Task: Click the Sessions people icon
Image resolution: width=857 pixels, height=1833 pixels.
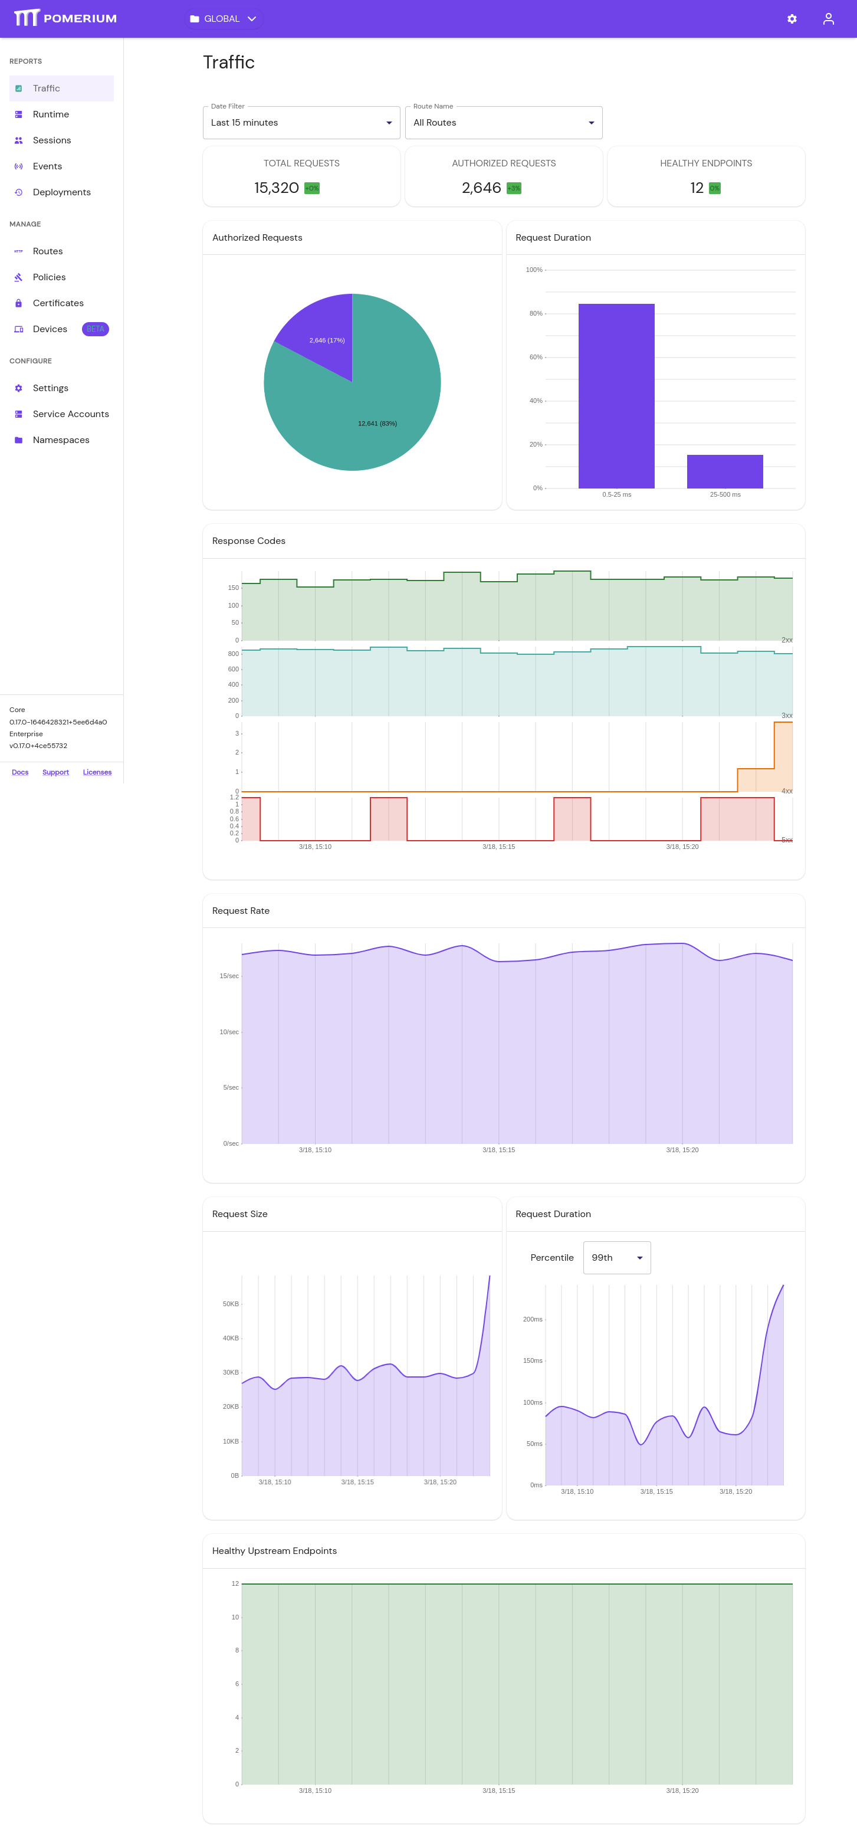Action: tap(18, 140)
